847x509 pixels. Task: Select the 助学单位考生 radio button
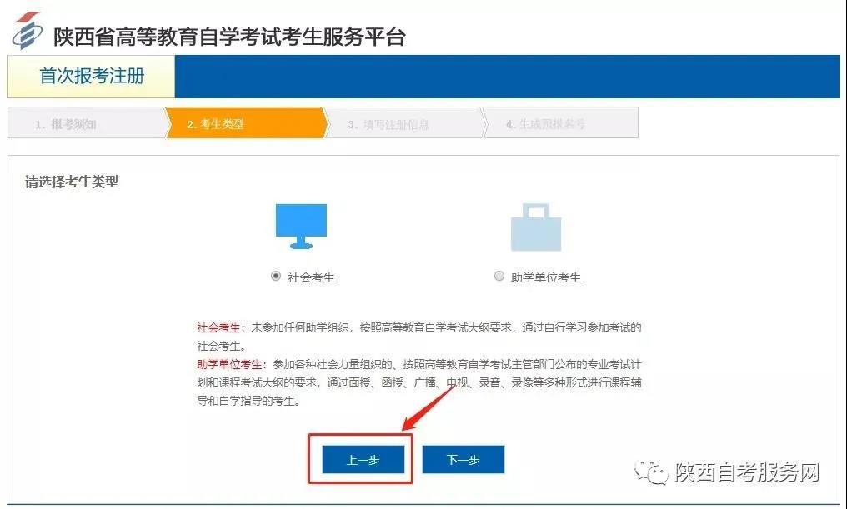[499, 276]
